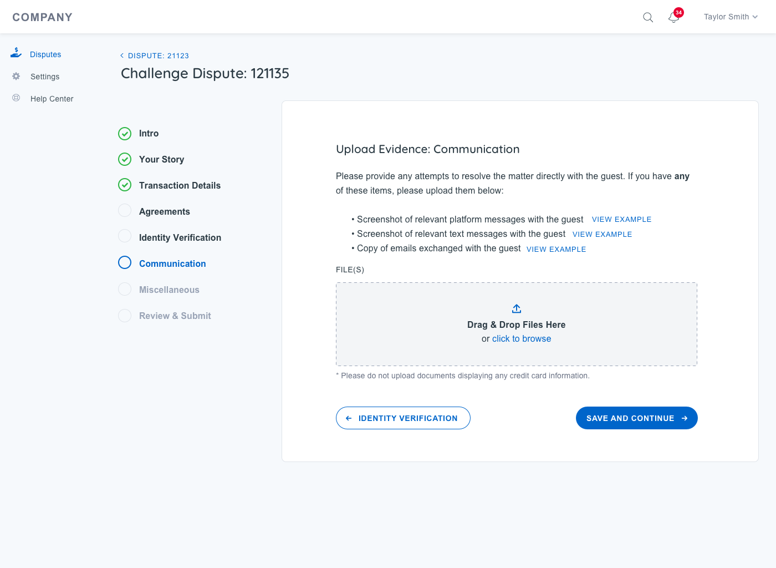Click the green checkmark beside Intro
Viewport: 776px width, 568px height.
tap(125, 134)
